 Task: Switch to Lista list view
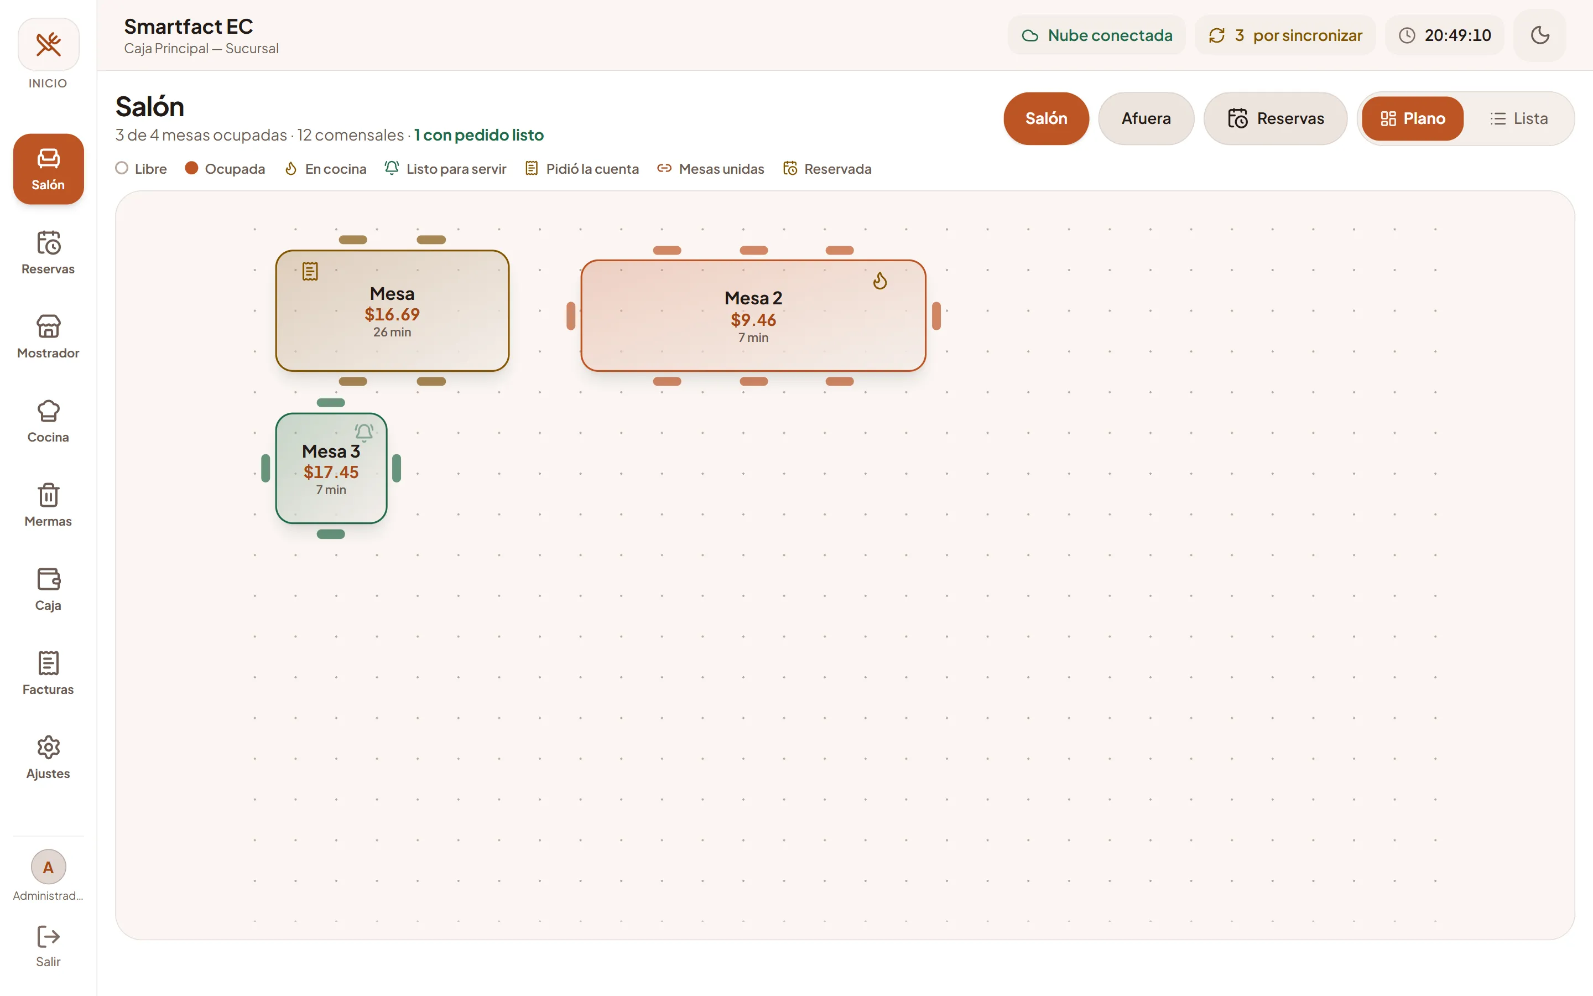[1519, 118]
